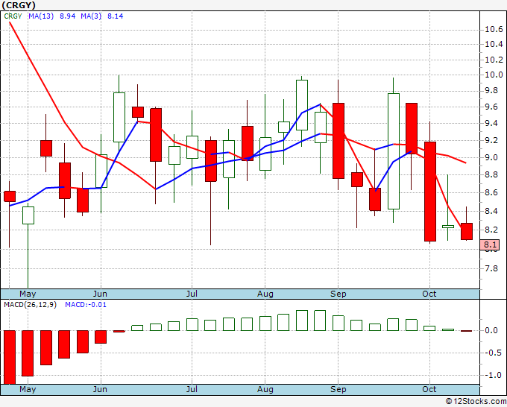Click the 10.2 price axis label
The width and height of the screenshot is (507, 407).
coord(494,60)
